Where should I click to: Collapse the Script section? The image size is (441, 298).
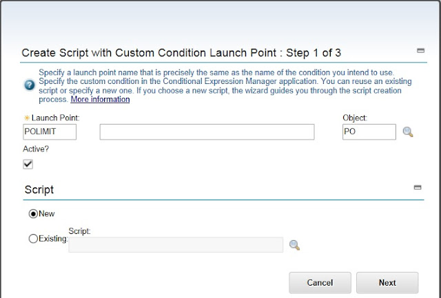click(417, 187)
